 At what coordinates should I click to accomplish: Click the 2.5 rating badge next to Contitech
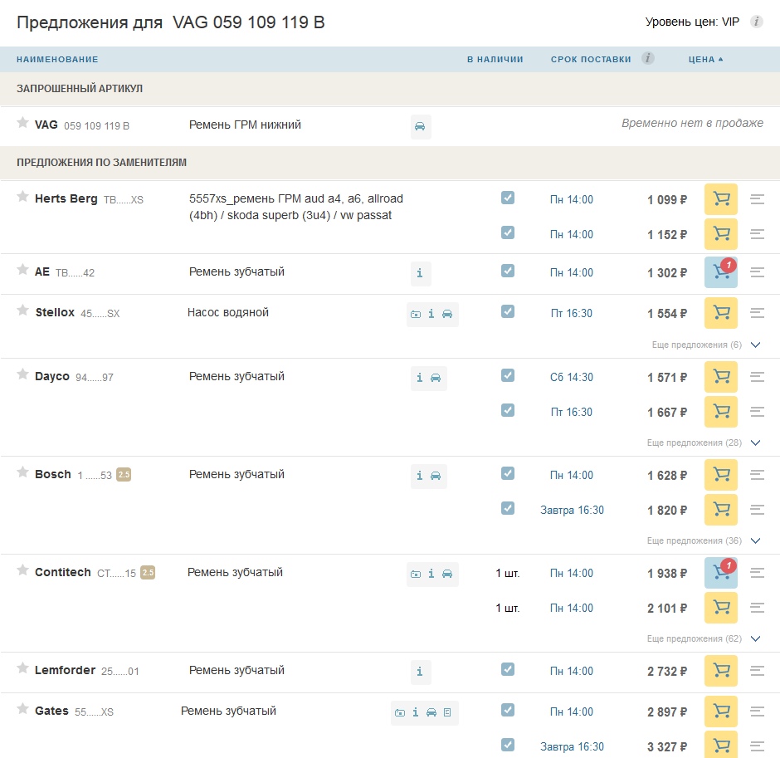pyautogui.click(x=148, y=573)
